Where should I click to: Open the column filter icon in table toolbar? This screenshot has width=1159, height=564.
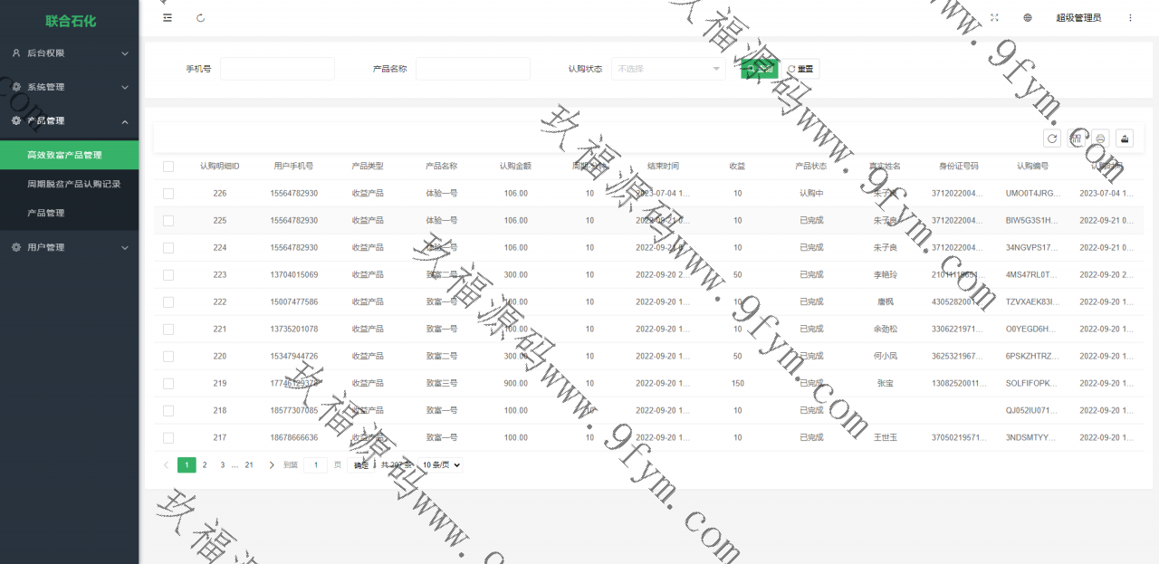(1076, 138)
